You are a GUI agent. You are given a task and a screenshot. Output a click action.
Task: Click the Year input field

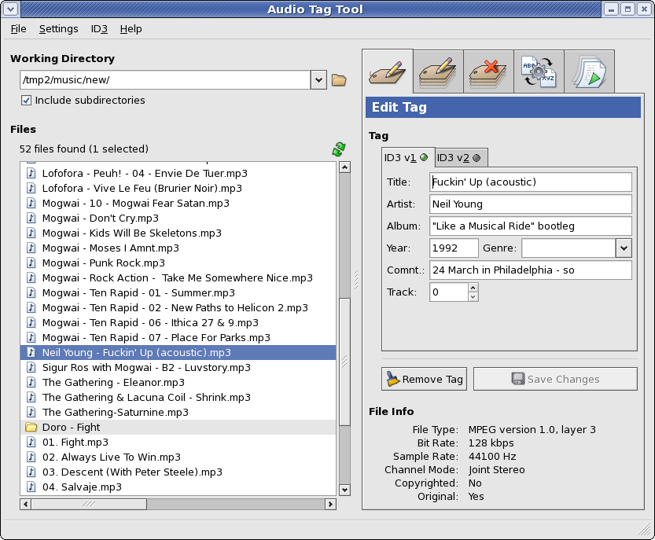[x=454, y=248]
